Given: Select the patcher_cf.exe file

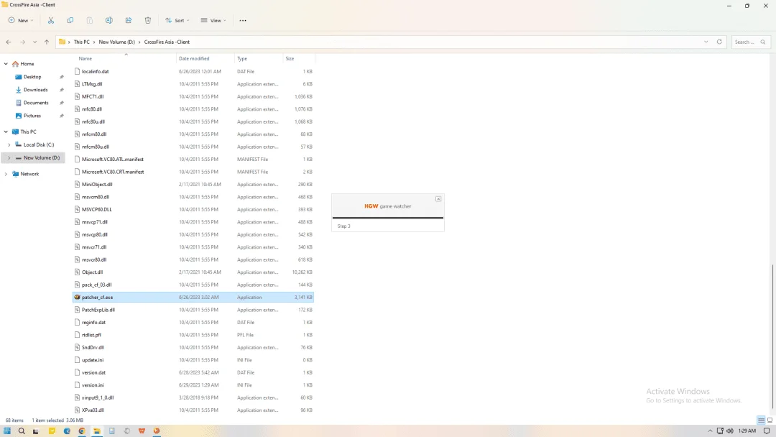Looking at the screenshot, I should coord(193,297).
